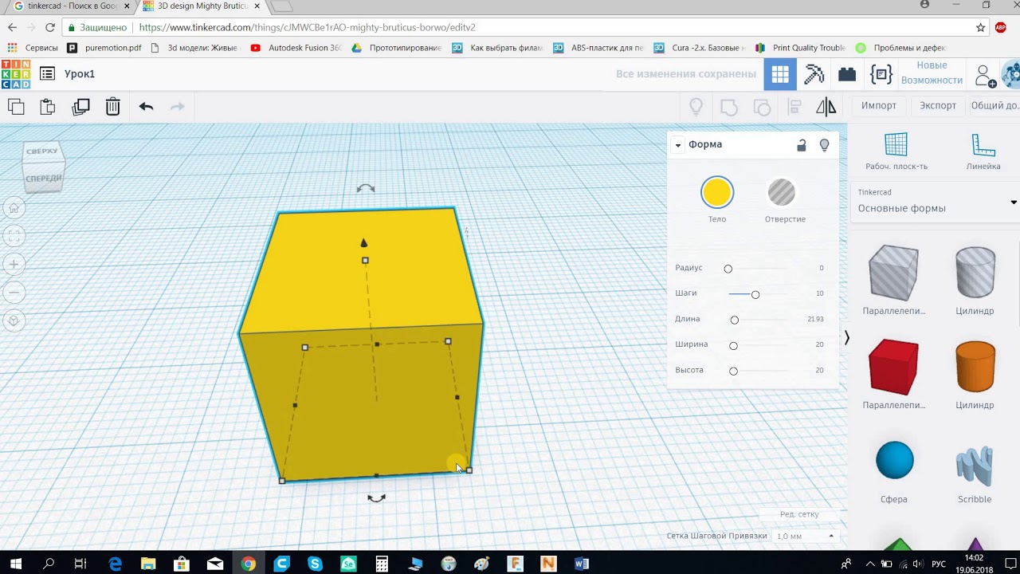
Task: Select the Workplane tool (Рабоч. плоск-ть)
Action: pos(896,151)
